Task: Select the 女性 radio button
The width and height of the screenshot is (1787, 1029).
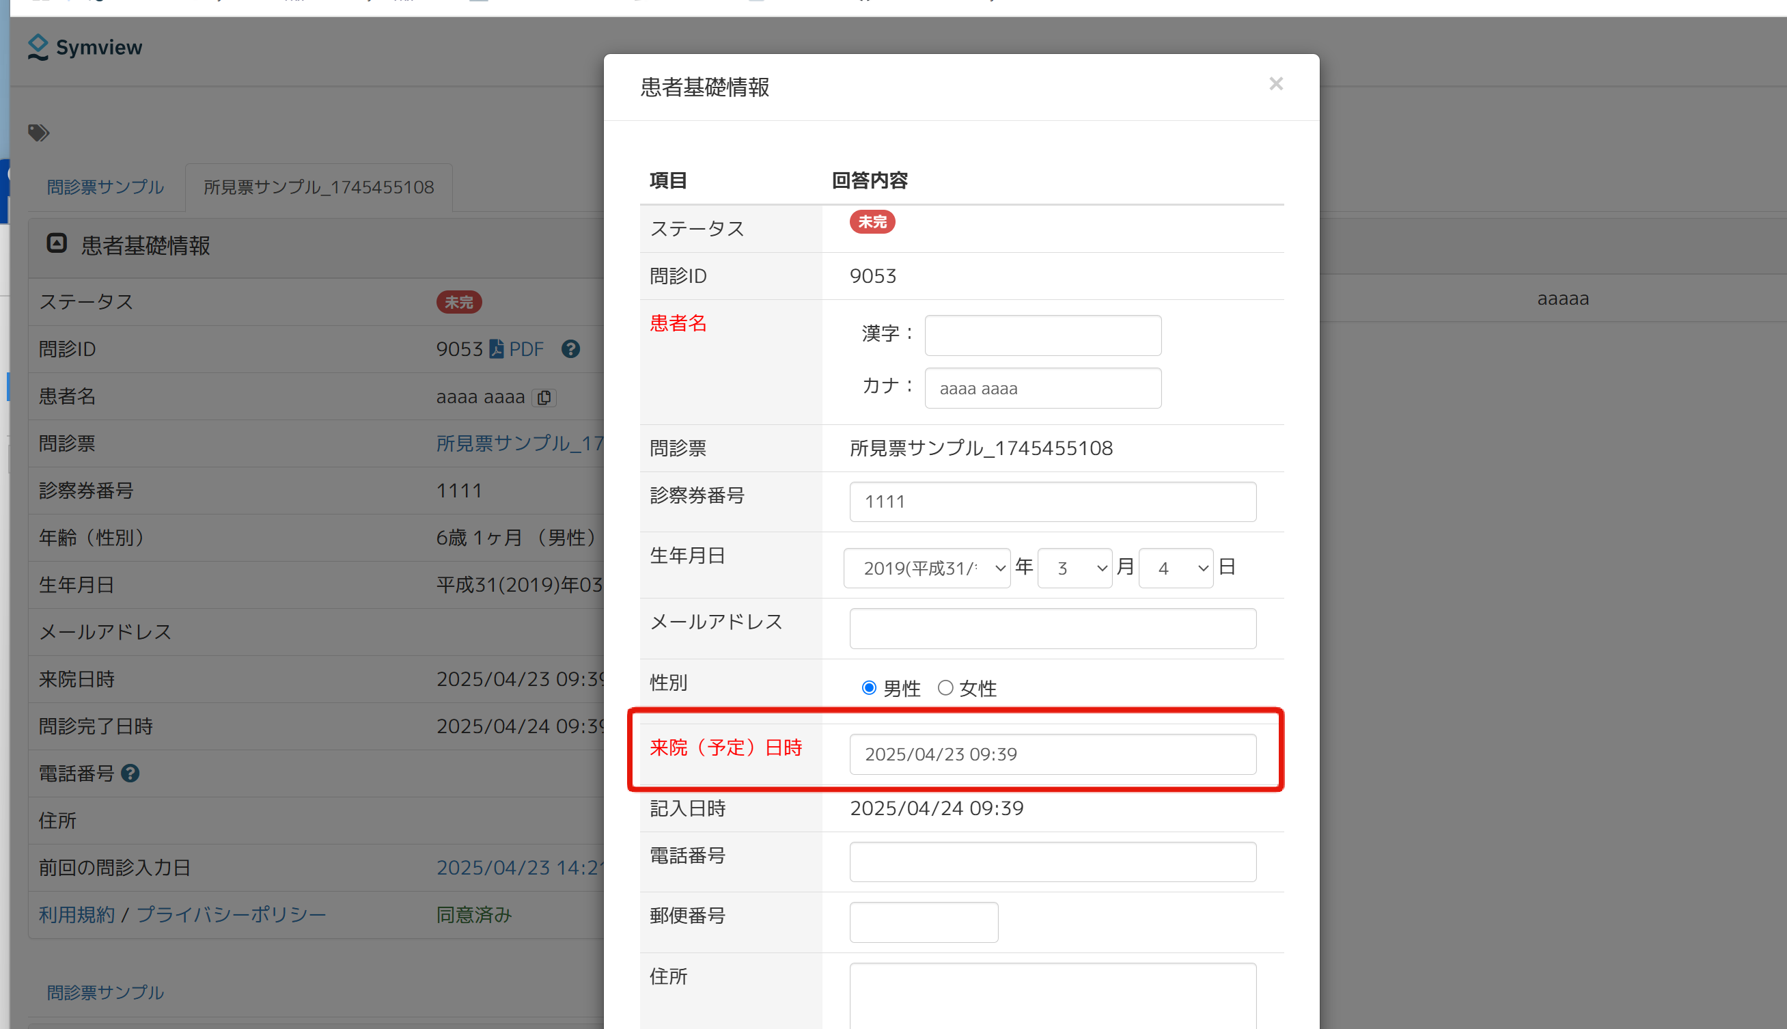Action: [x=945, y=687]
